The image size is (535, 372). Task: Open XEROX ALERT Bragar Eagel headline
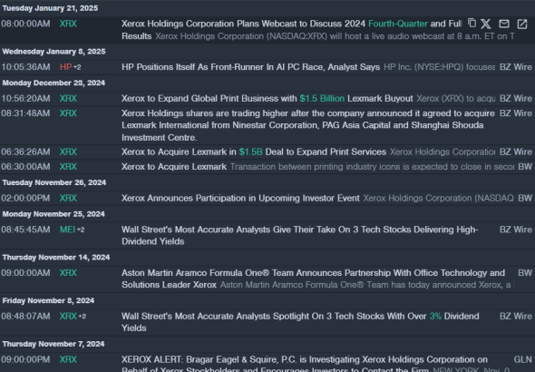[x=305, y=363]
